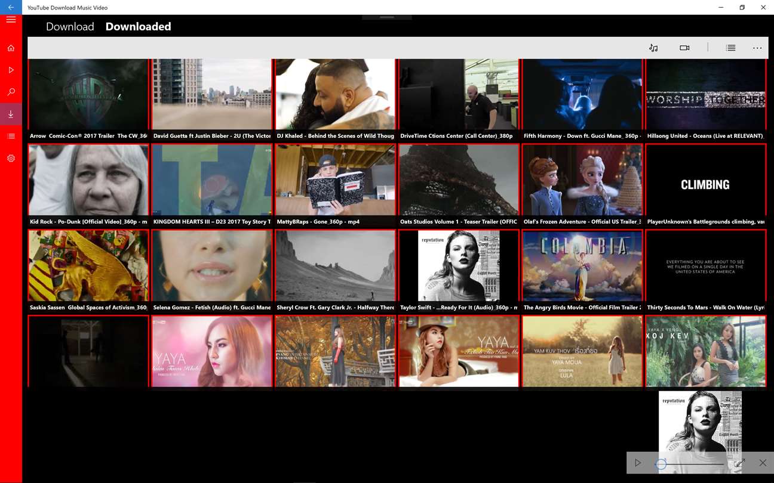
Task: Open the Play section in sidebar
Action: pyautogui.click(x=11, y=70)
